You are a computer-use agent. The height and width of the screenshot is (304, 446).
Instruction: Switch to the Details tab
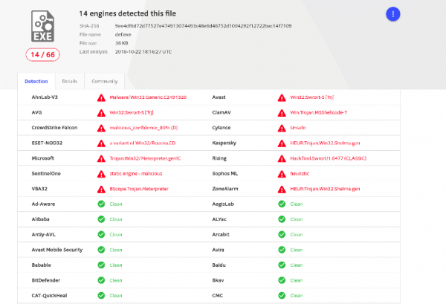click(69, 81)
